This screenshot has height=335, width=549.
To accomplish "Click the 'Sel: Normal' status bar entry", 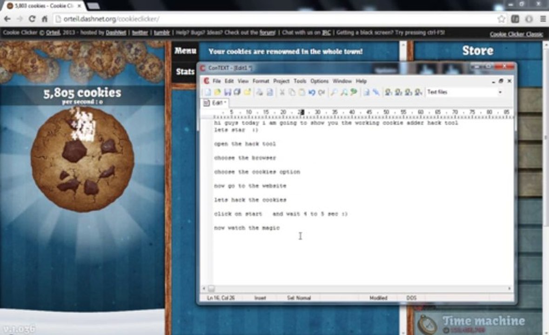I will pyautogui.click(x=299, y=298).
